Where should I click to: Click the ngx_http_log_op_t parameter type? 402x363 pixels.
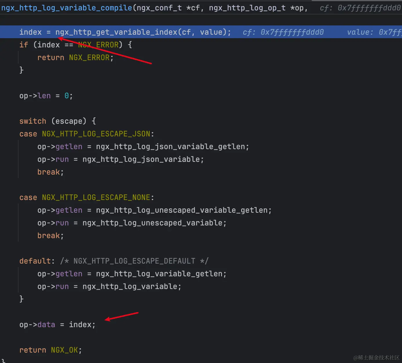247,8
